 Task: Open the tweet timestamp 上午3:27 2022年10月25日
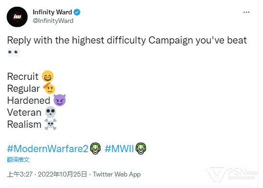pyautogui.click(x=47, y=174)
